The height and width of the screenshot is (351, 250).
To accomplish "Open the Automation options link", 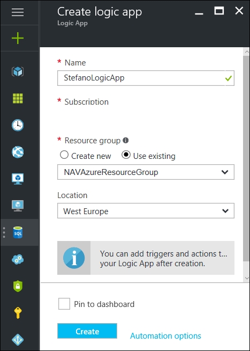I will [x=165, y=336].
